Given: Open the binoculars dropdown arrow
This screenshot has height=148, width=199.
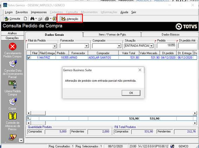Looking at the screenshot, I should (x=36, y=19).
